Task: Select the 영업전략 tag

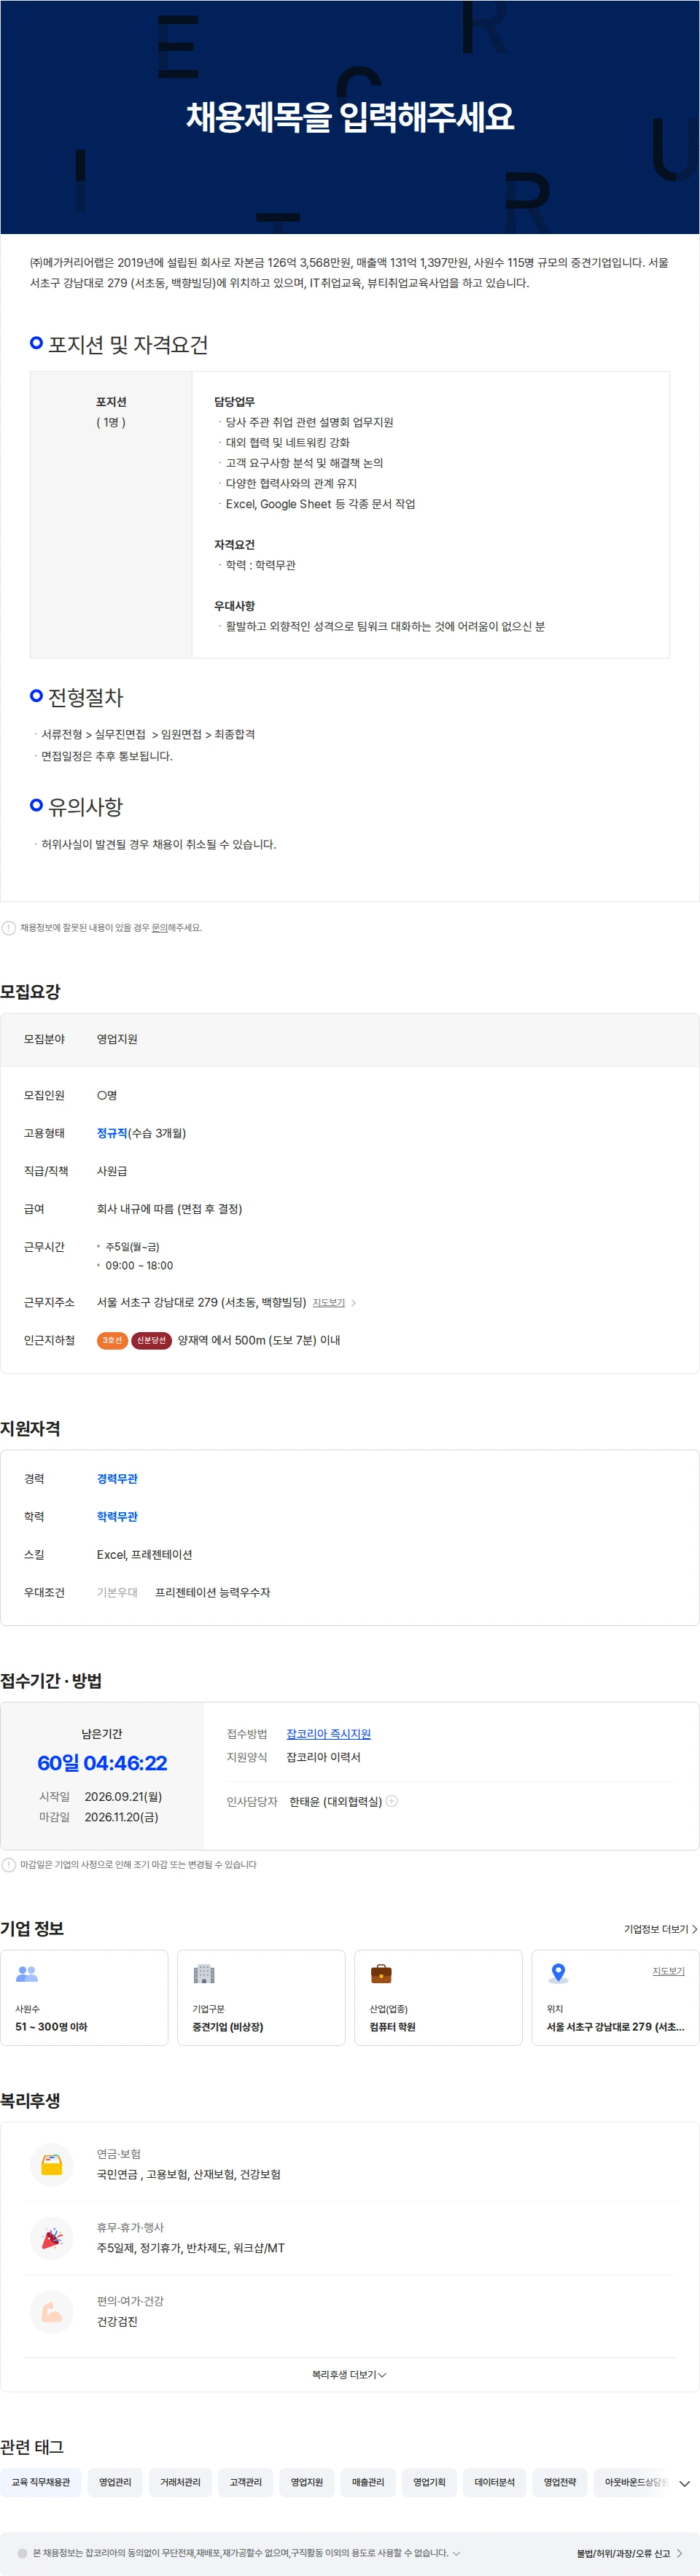Action: click(560, 2481)
